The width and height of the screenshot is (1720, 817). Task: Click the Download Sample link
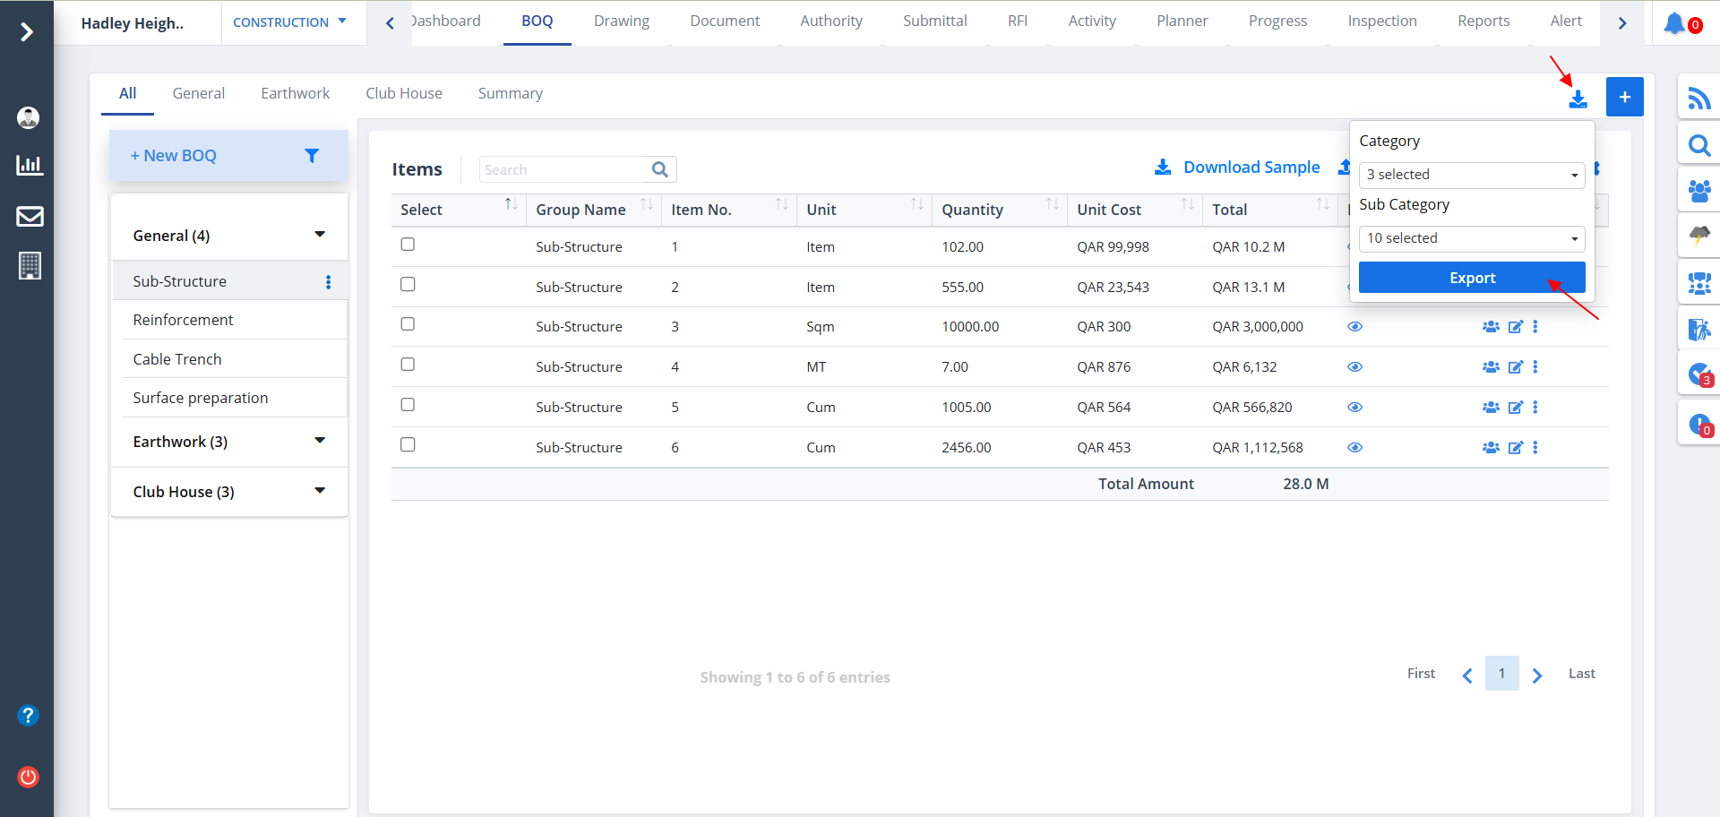pos(1251,168)
